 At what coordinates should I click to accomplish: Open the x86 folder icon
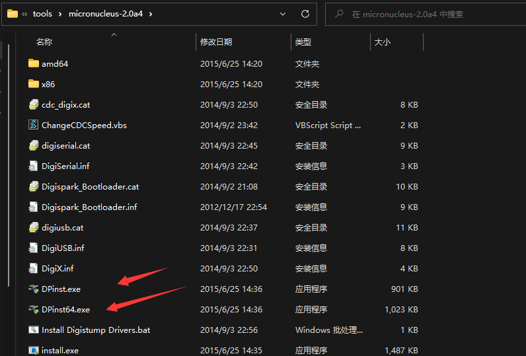(34, 84)
